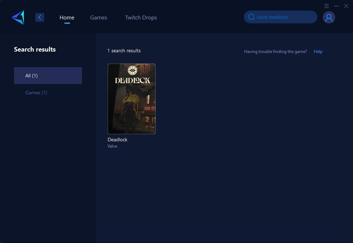This screenshot has height=243, width=353.
Task: Minimize the window
Action: [x=336, y=6]
